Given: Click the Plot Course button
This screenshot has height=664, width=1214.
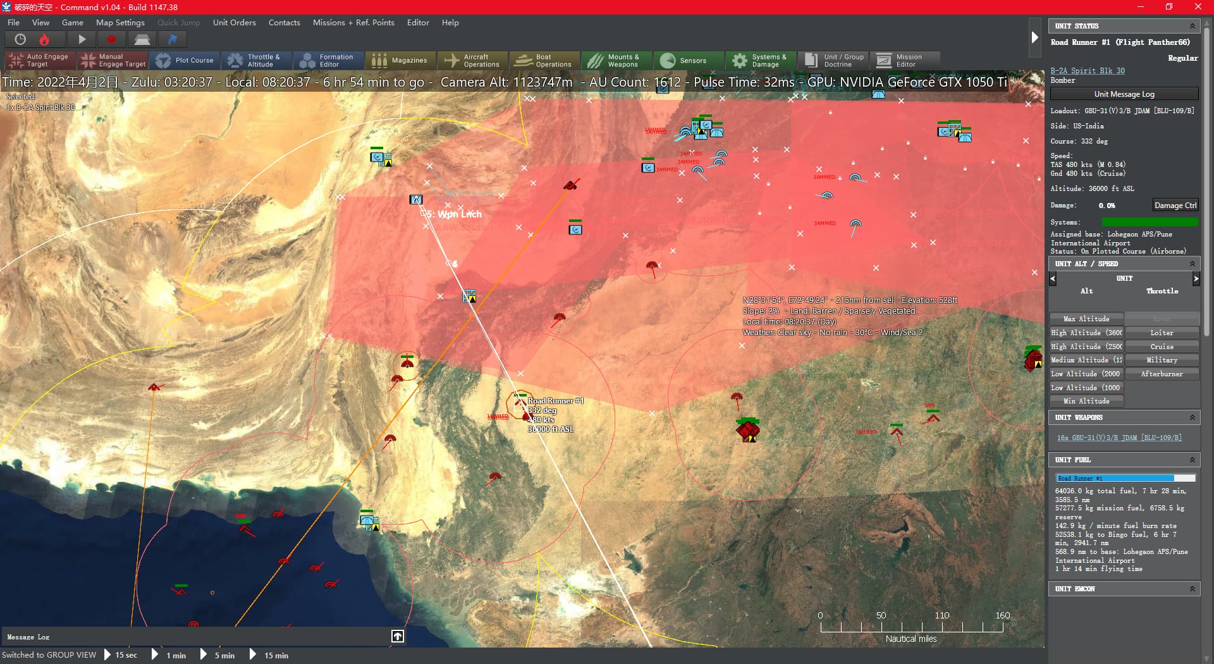Looking at the screenshot, I should tap(185, 60).
